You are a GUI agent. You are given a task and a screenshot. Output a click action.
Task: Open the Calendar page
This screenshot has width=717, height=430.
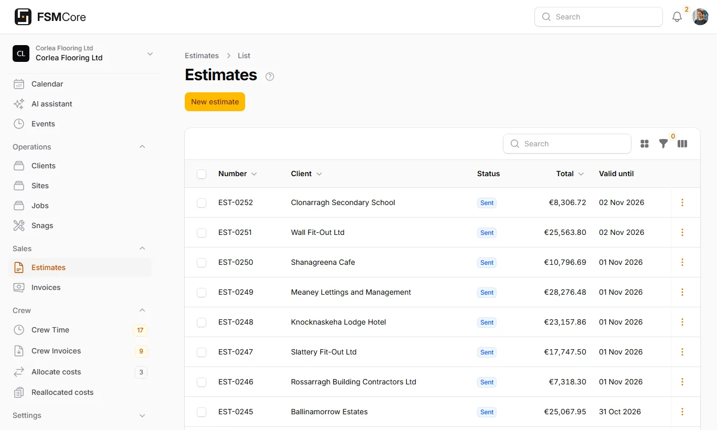(x=80, y=84)
